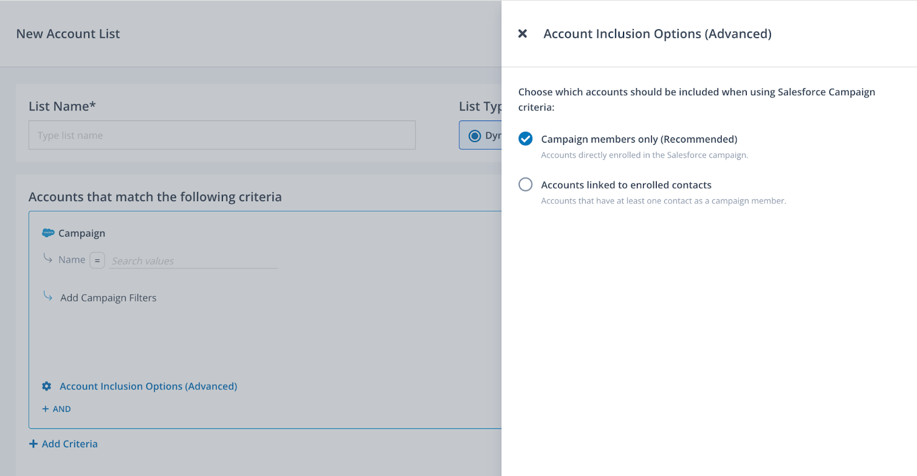
Task: Click the Accounts linked to enrolled contacts label
Action: click(626, 185)
